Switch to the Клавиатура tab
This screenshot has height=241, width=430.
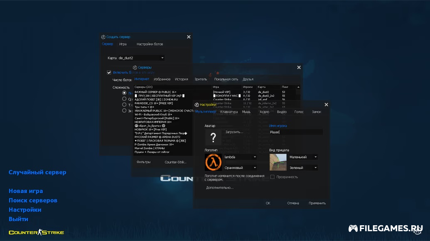(229, 112)
